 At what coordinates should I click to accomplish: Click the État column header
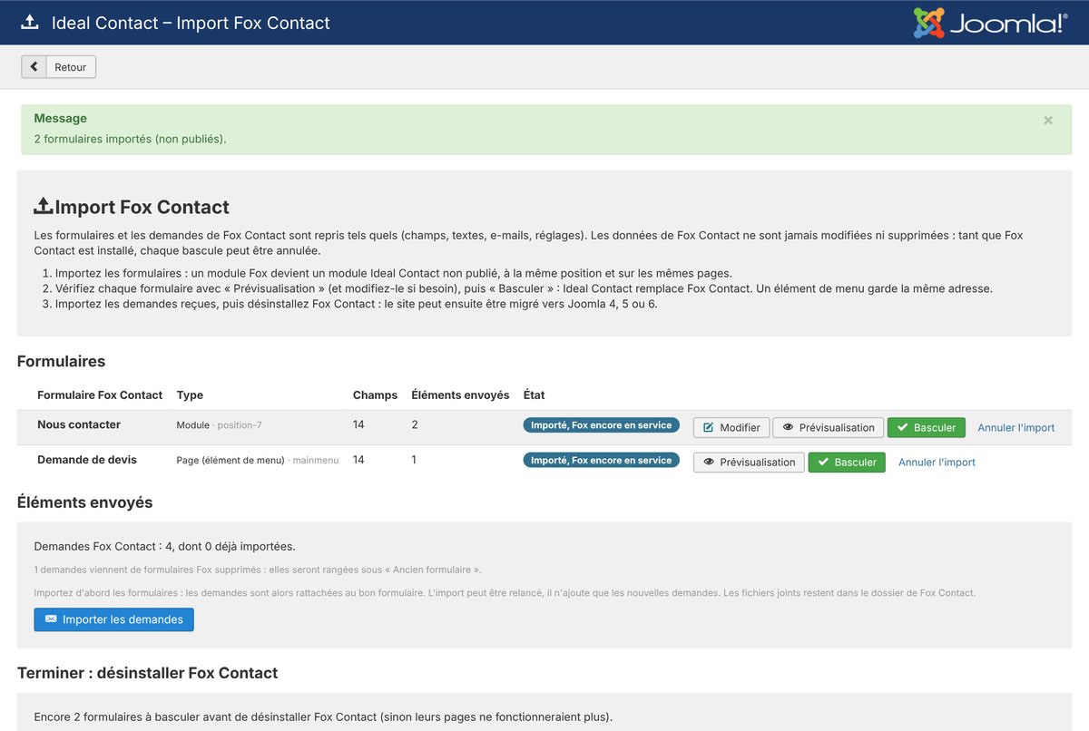tap(534, 395)
